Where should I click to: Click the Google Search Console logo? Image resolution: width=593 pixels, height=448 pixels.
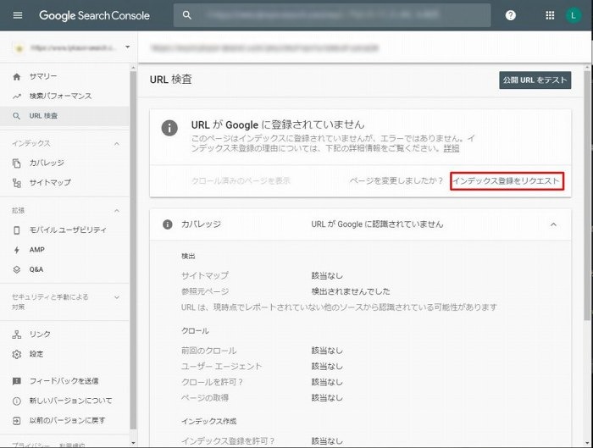94,15
